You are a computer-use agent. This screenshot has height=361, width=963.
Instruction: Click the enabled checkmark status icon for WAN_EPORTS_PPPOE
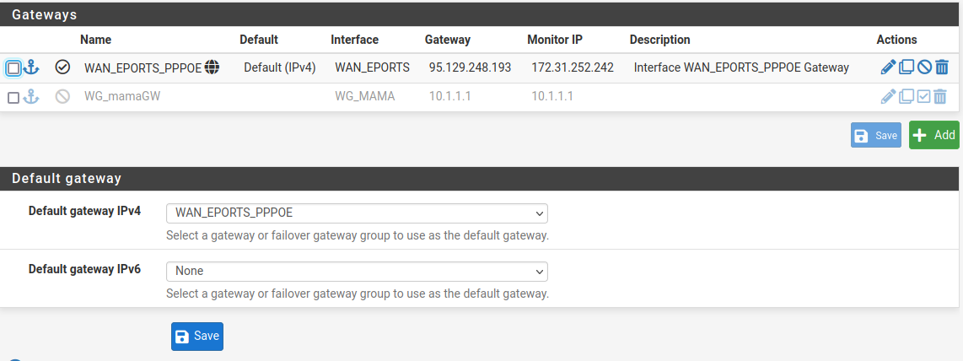click(62, 67)
